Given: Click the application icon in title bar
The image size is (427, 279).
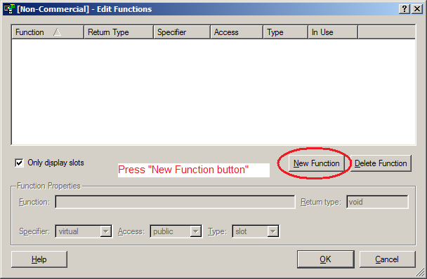Looking at the screenshot, I should click(x=9, y=9).
